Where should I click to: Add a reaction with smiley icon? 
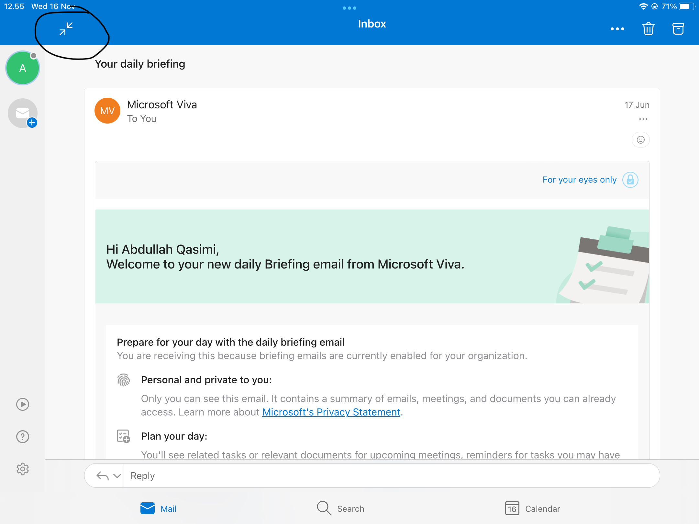coord(640,140)
